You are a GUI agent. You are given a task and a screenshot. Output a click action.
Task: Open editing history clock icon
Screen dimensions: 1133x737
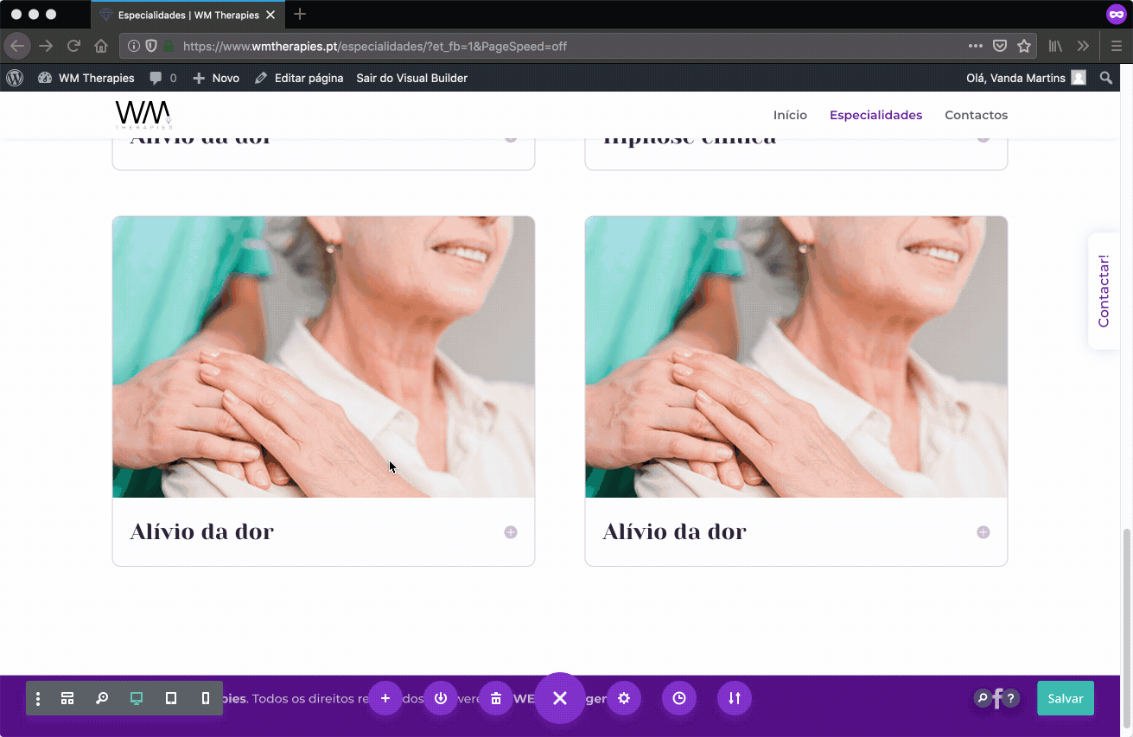(679, 698)
